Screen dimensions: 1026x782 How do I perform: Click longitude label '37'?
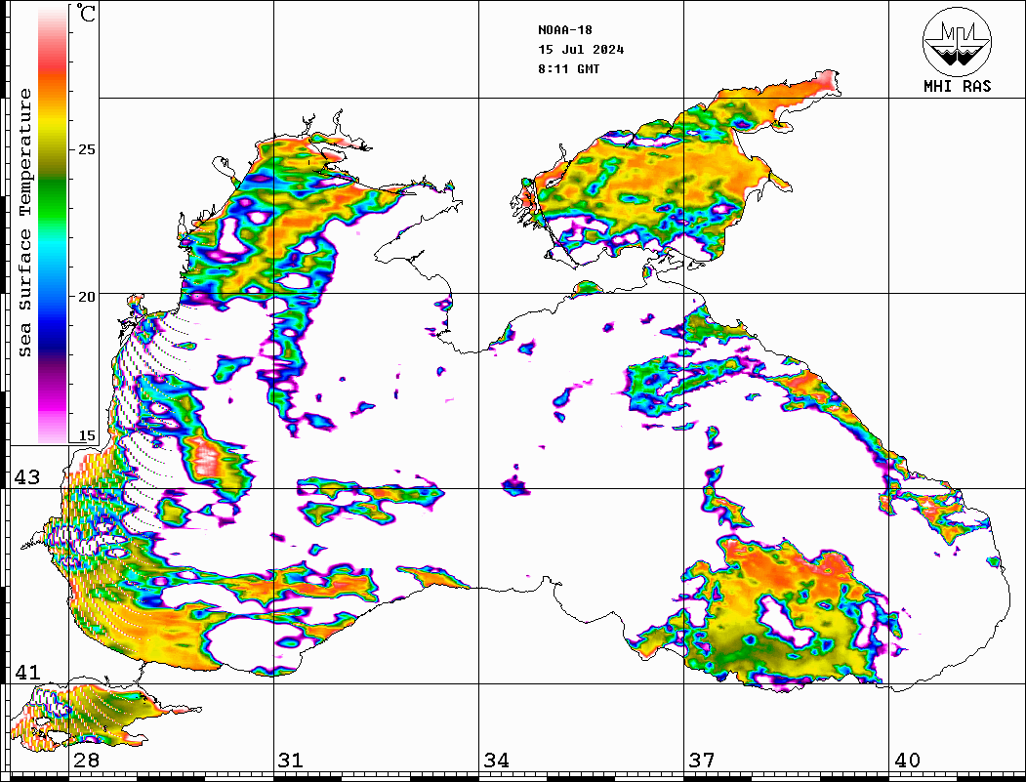[x=702, y=761]
